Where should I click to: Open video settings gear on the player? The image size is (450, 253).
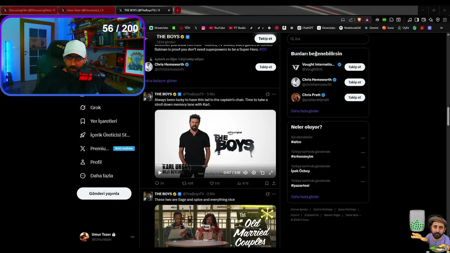(x=254, y=173)
